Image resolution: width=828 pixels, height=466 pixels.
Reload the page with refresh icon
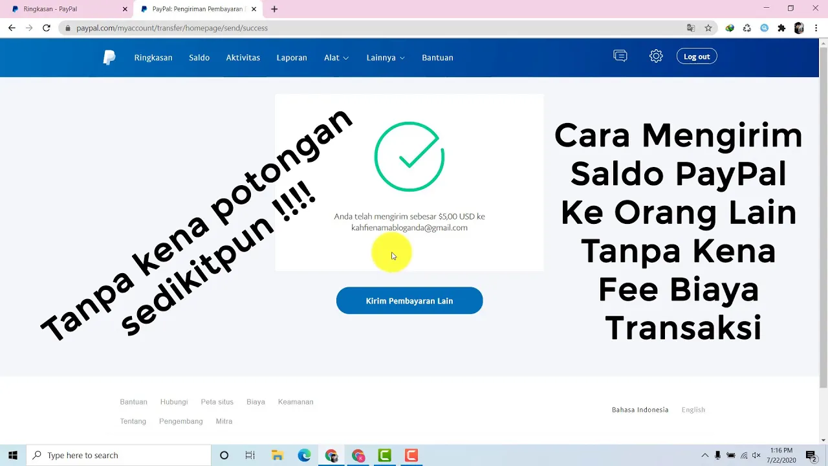click(47, 28)
